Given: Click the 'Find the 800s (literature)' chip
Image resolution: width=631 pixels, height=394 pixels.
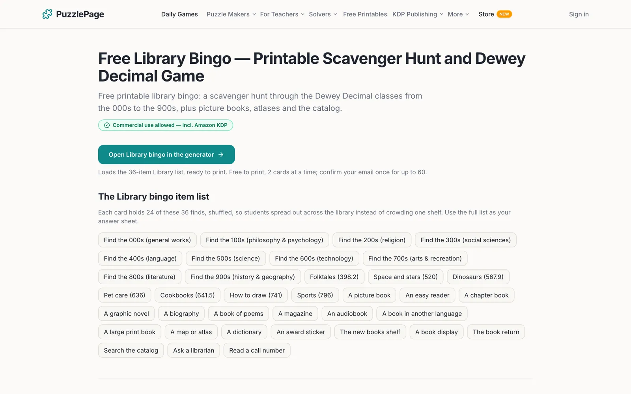Looking at the screenshot, I should click(x=140, y=277).
